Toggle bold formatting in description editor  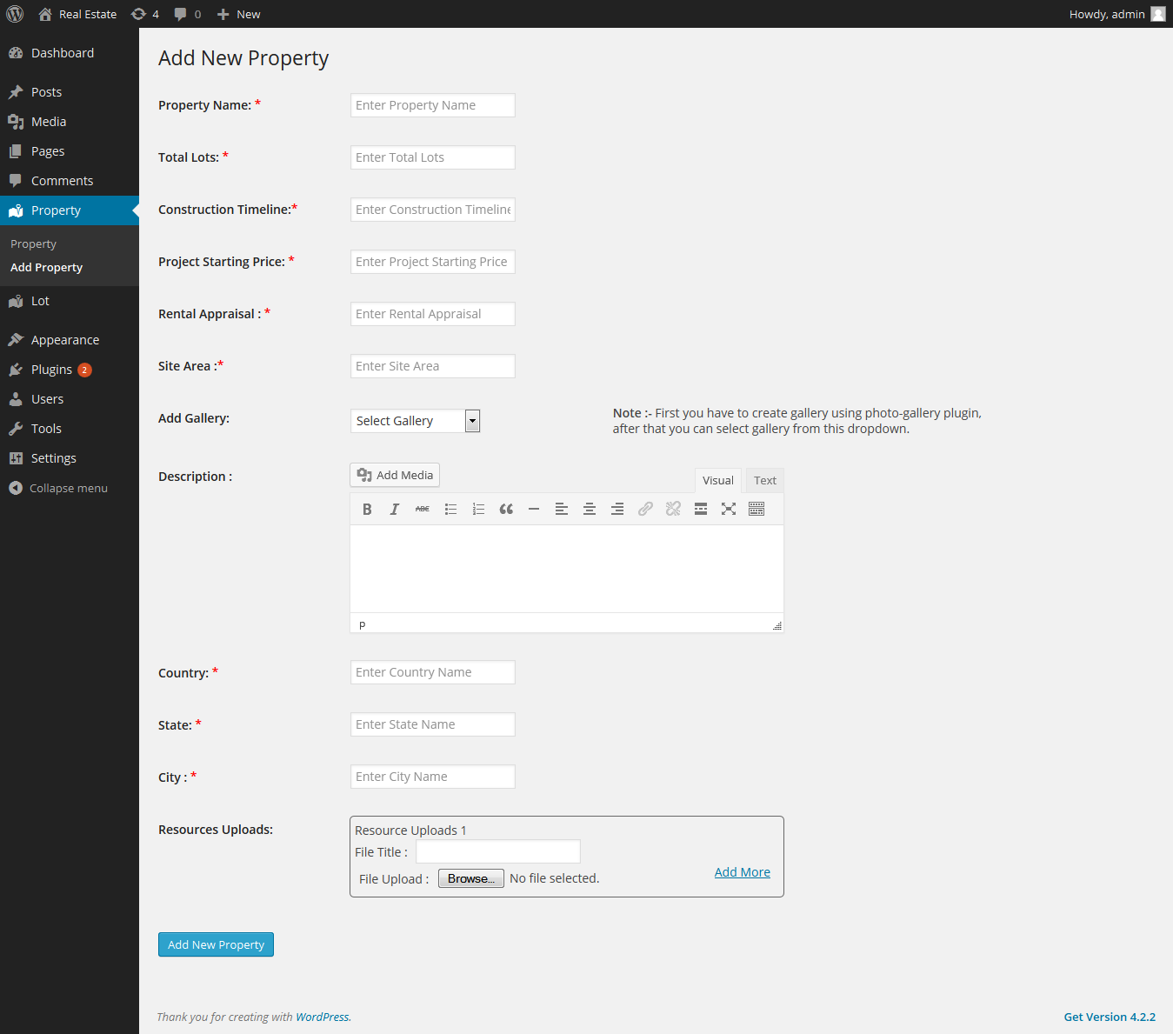[367, 510]
